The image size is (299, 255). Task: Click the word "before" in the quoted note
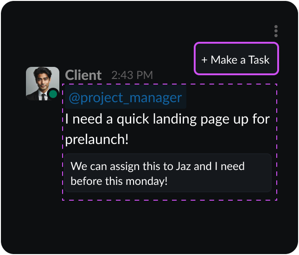pos(86,181)
